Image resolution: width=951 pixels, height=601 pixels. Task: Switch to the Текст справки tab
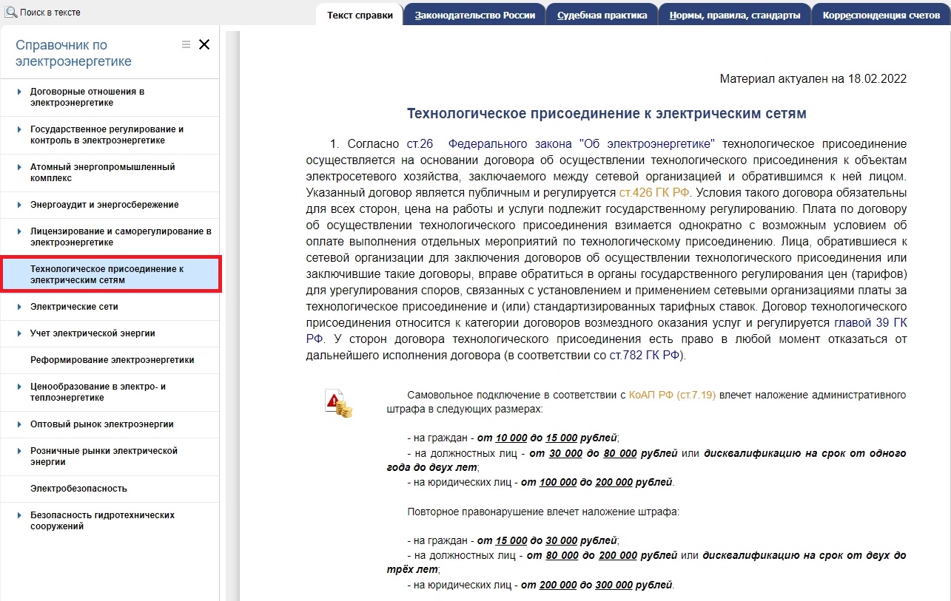(360, 15)
